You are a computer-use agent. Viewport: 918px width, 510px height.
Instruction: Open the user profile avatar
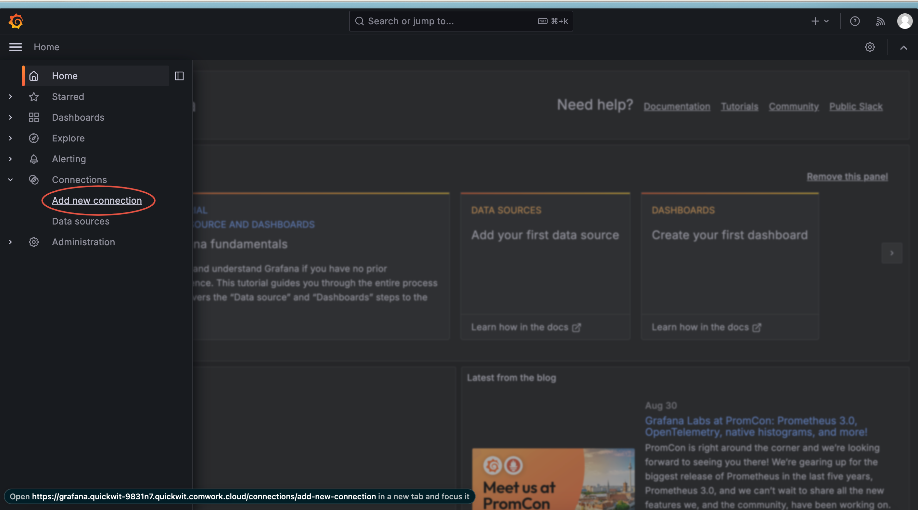point(904,21)
